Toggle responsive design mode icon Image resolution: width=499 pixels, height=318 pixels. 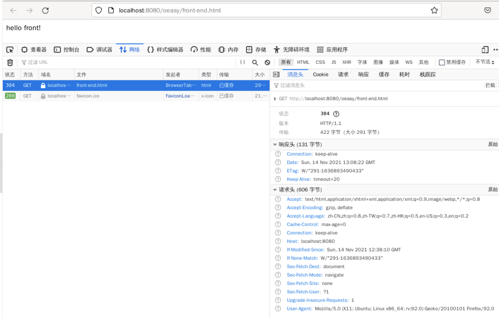tap(485, 50)
